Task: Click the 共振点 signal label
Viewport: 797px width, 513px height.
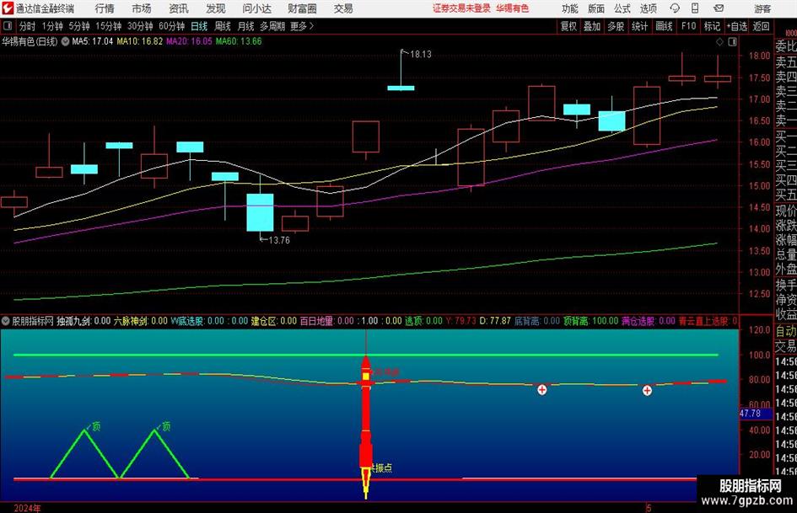Action: tap(381, 468)
